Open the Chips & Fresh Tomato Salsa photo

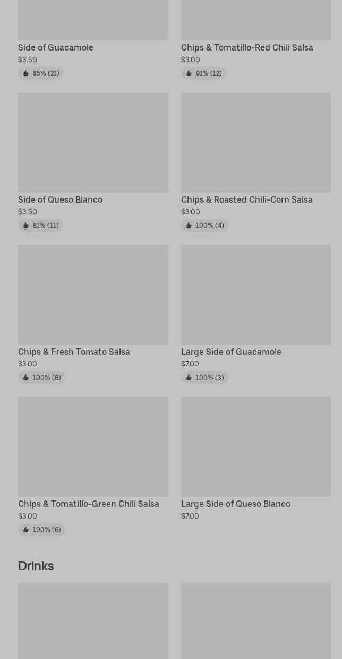point(93,295)
